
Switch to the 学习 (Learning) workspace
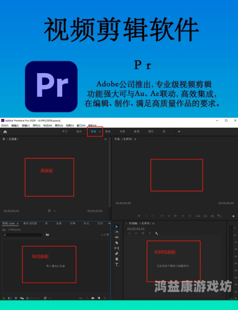(65, 131)
